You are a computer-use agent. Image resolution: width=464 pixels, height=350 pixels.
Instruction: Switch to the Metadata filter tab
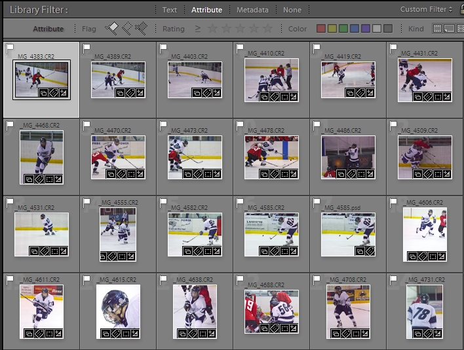tap(252, 10)
